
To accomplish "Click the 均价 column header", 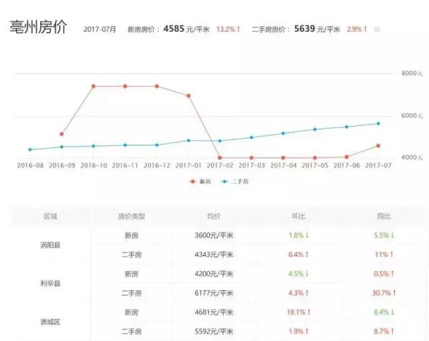I will pos(214,216).
